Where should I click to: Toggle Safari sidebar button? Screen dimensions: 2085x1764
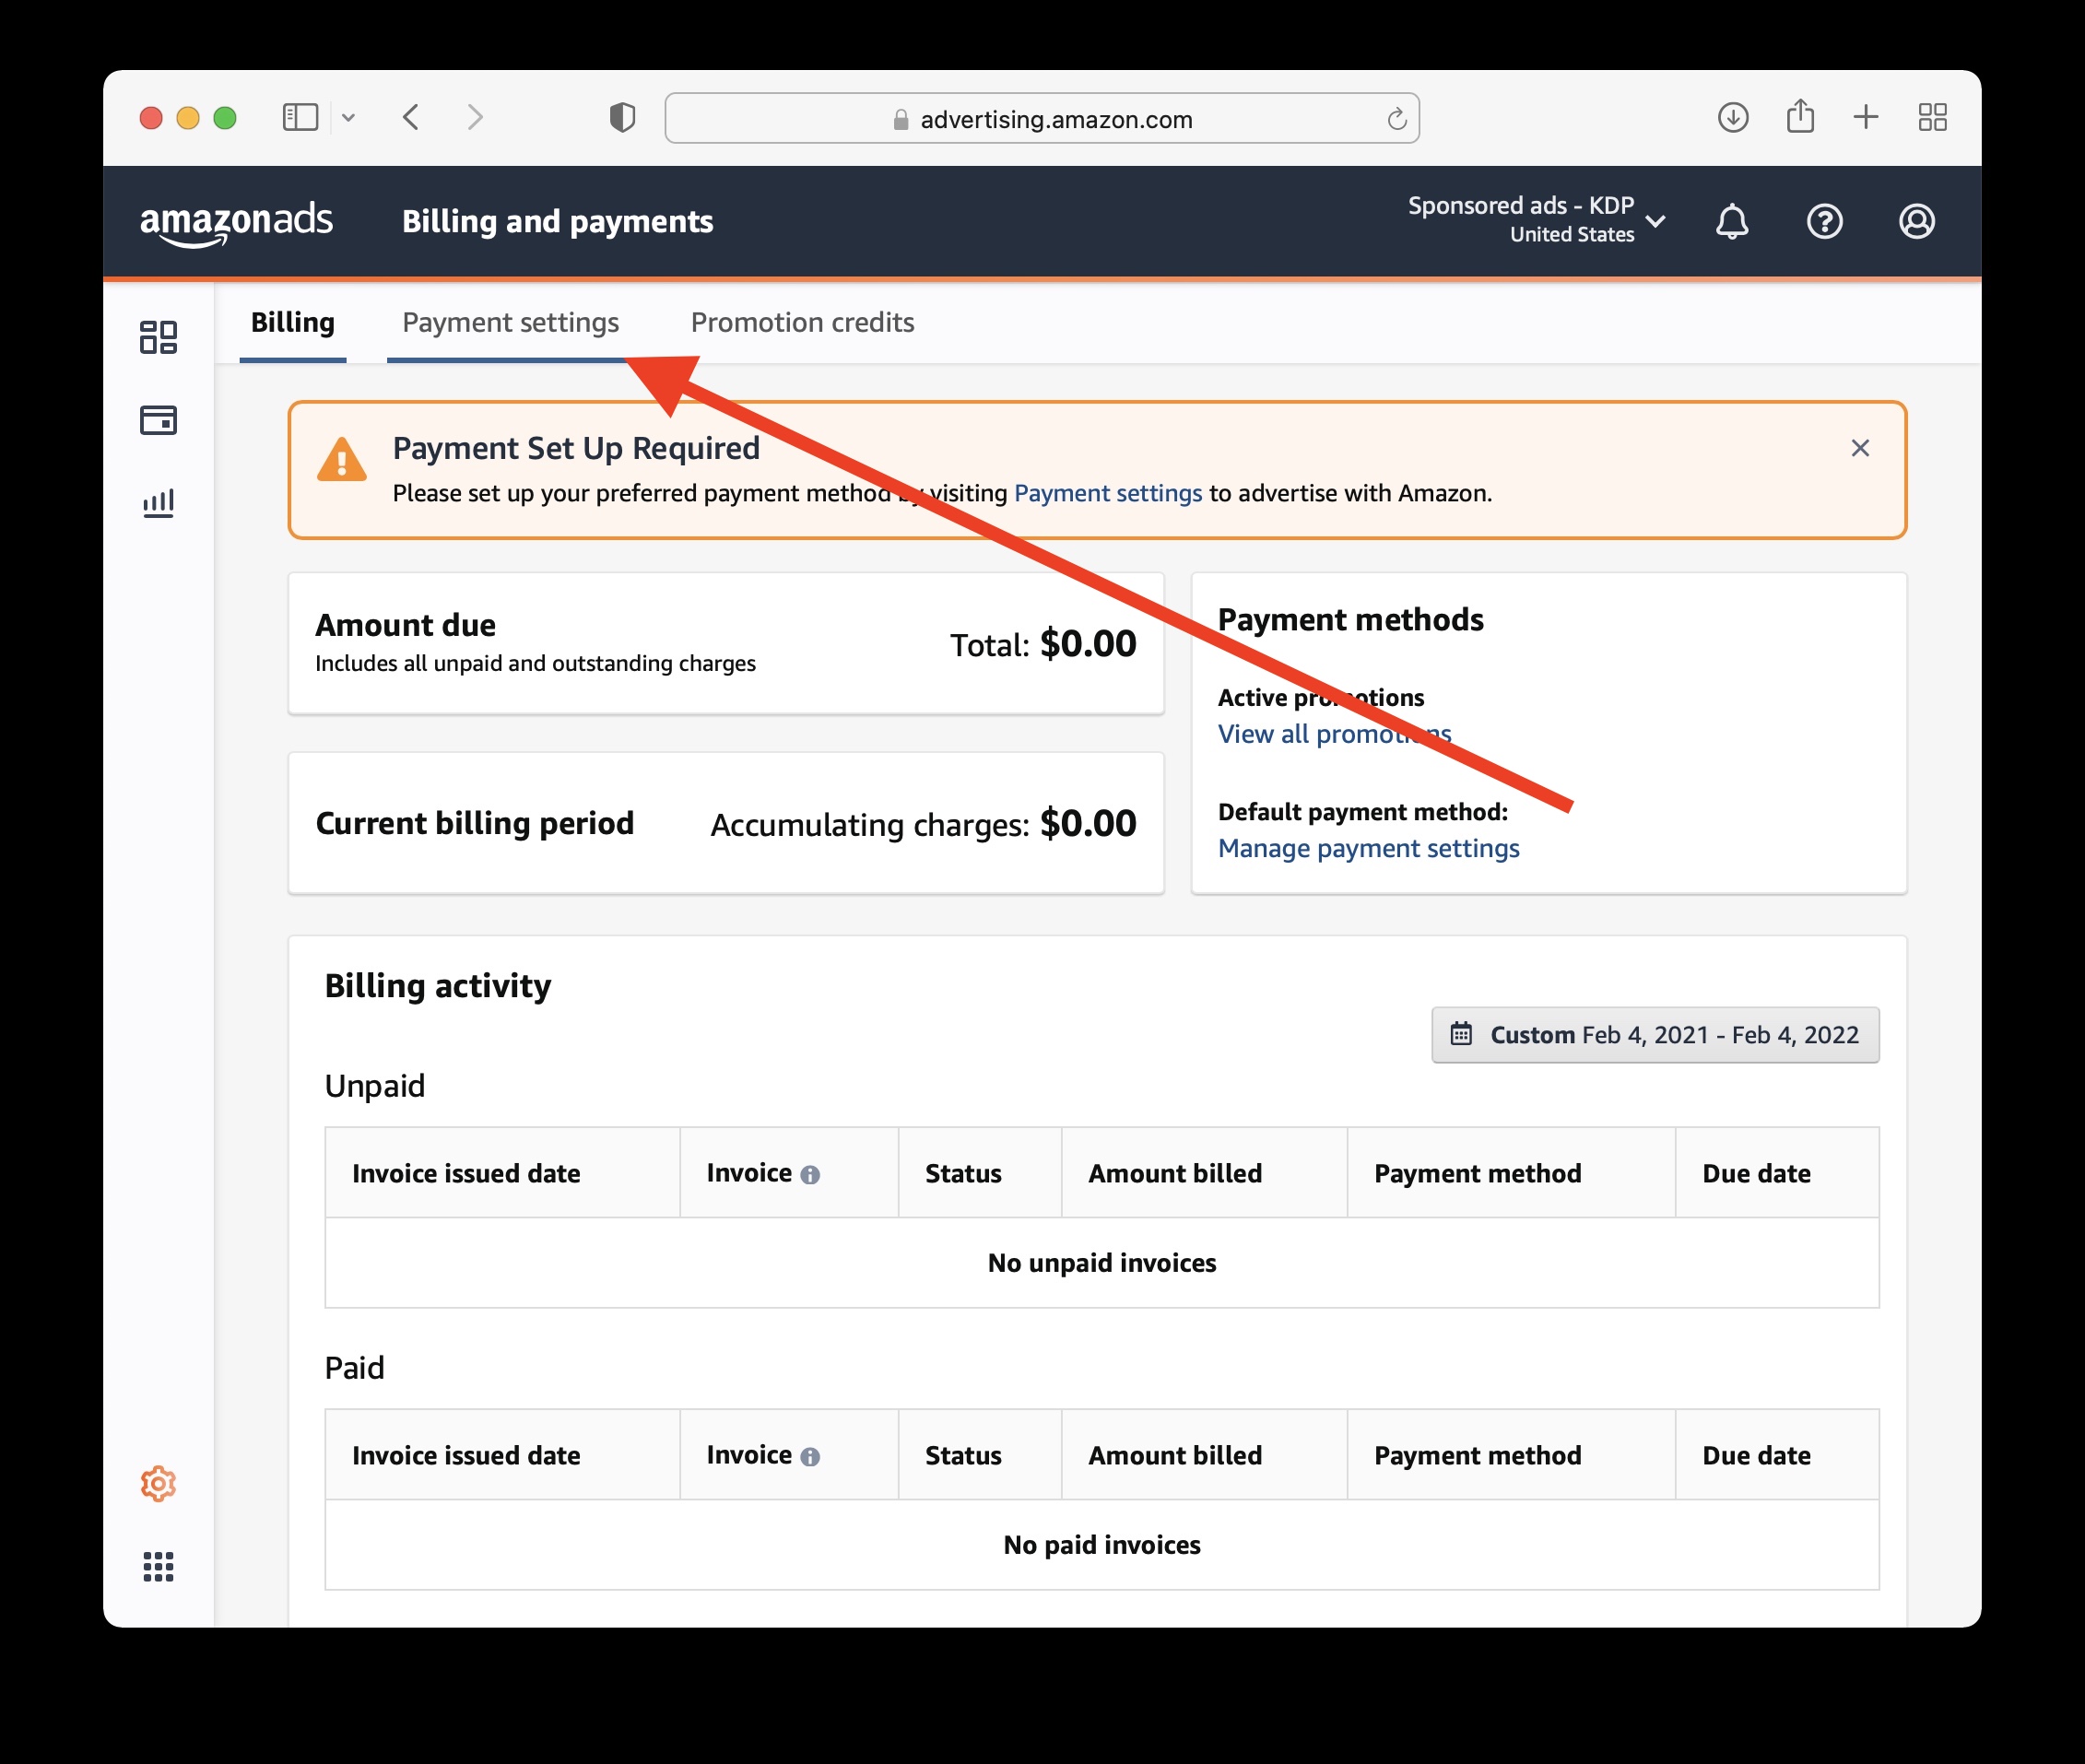click(x=300, y=118)
